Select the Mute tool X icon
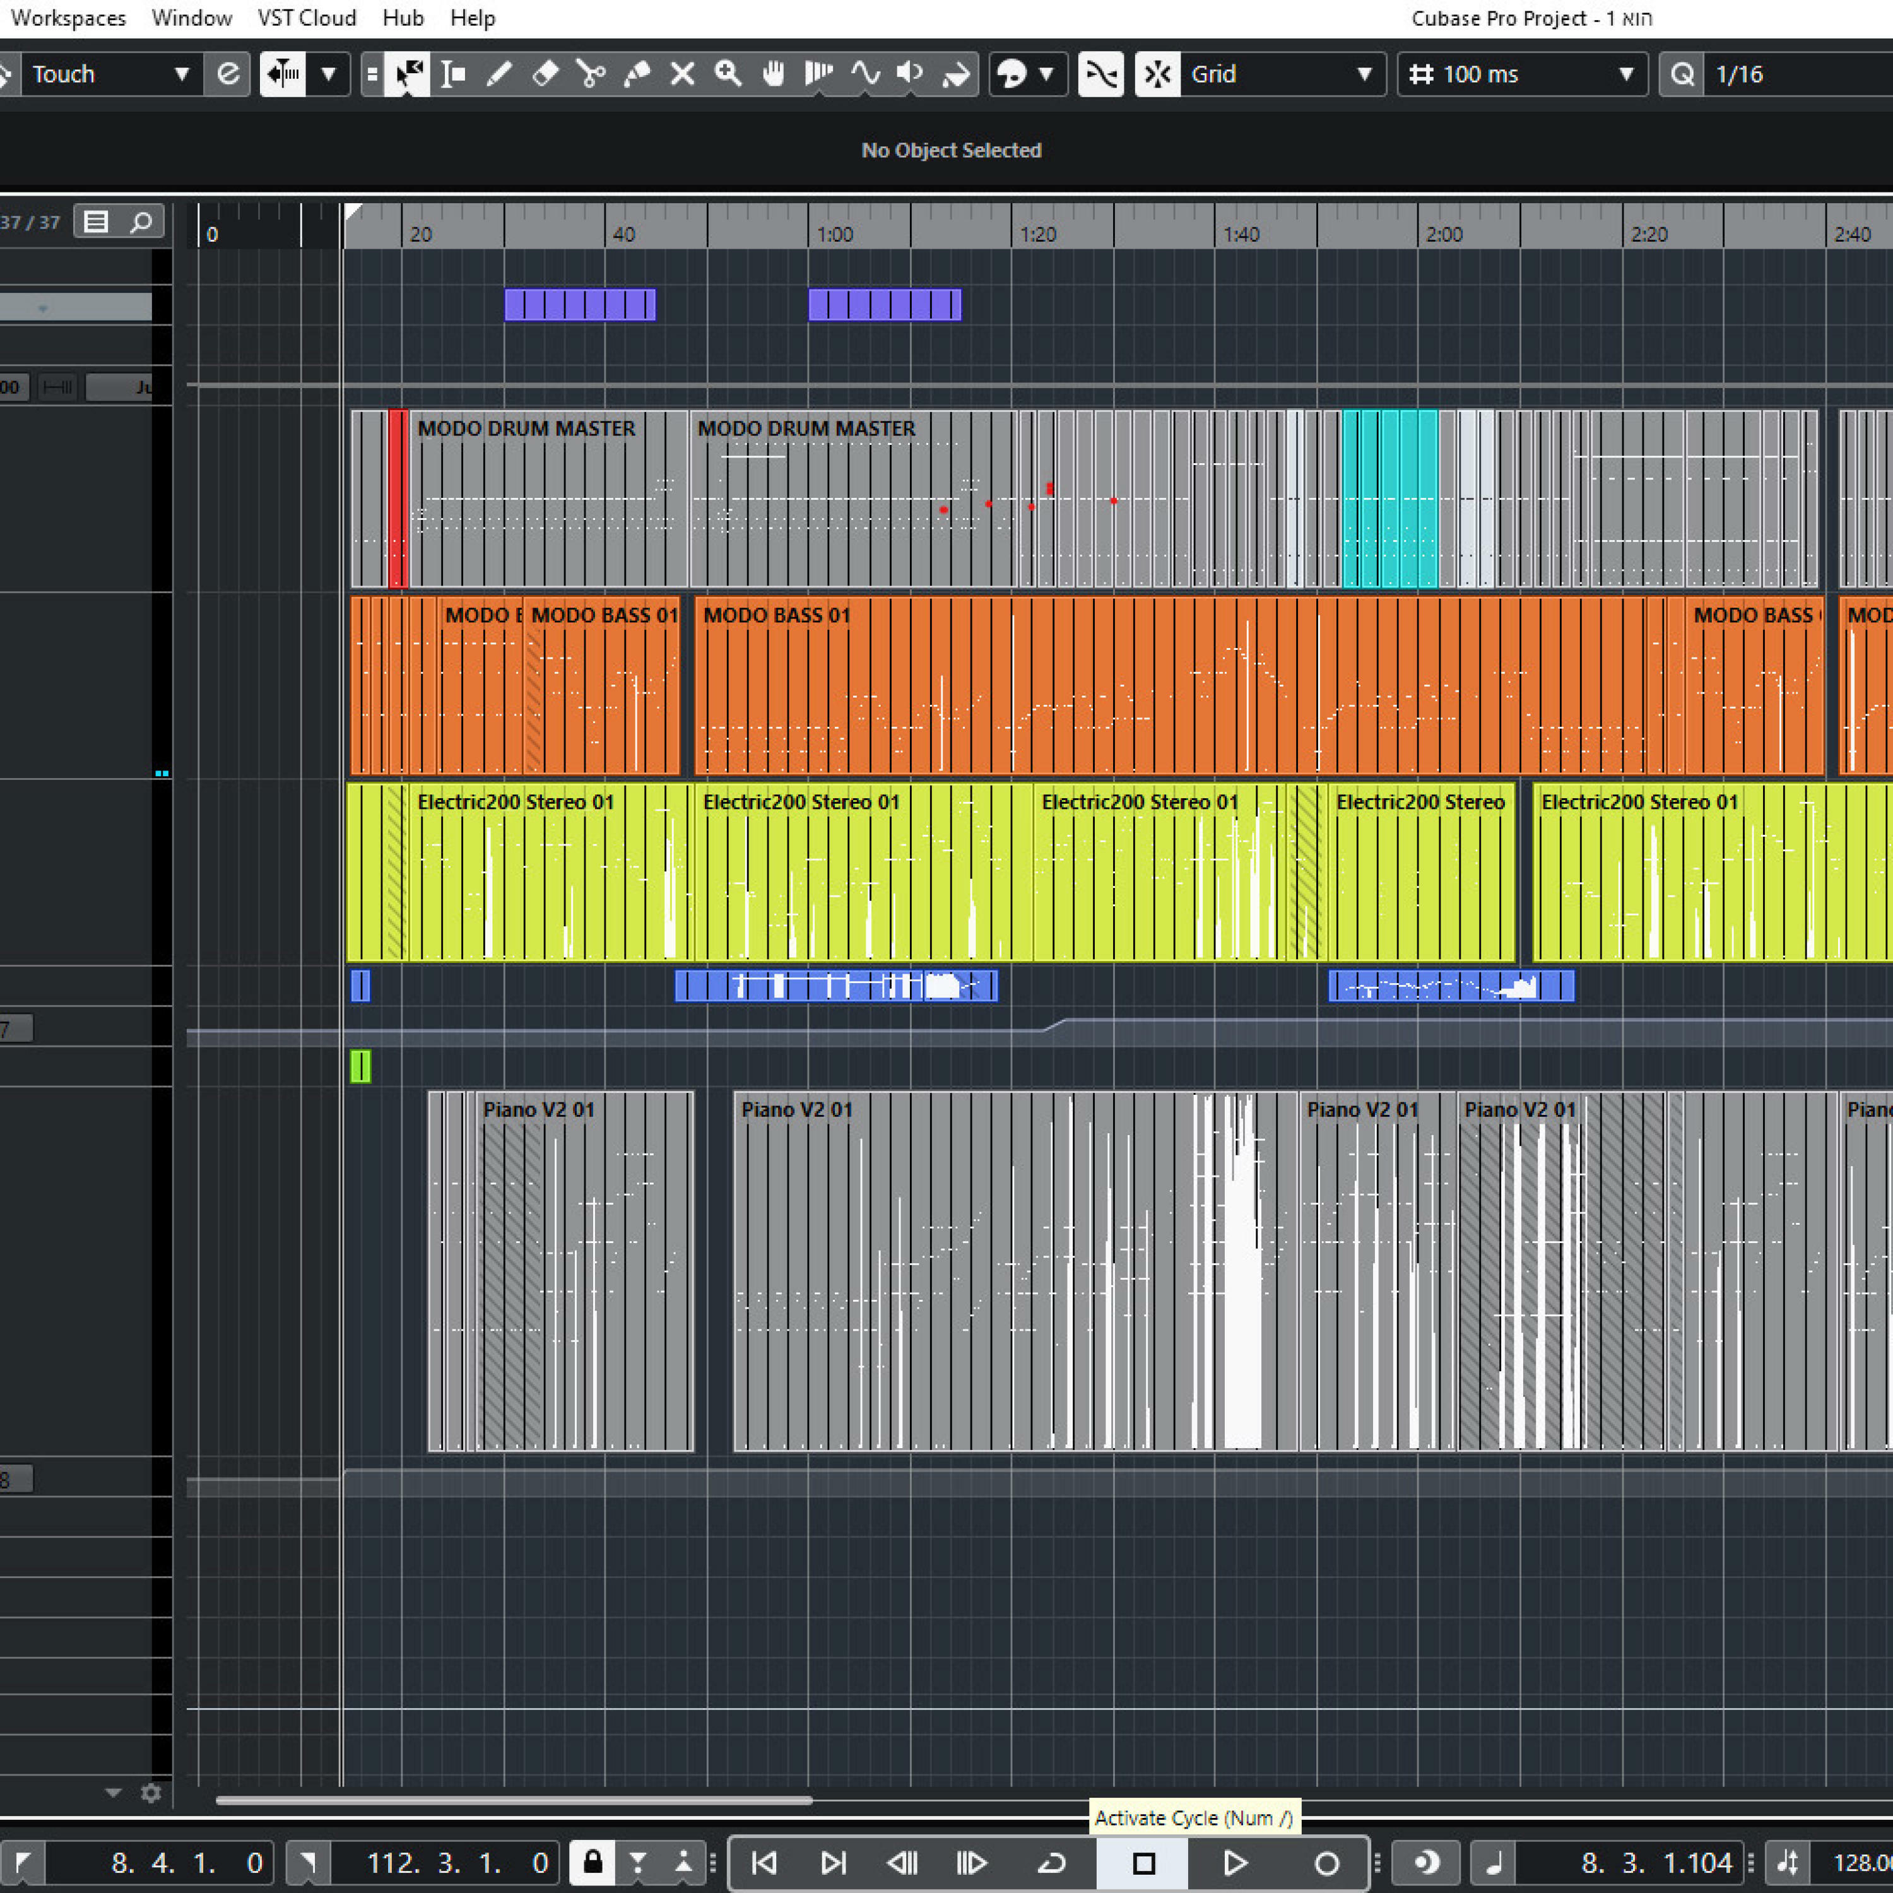Viewport: 1893px width, 1893px height. point(682,73)
